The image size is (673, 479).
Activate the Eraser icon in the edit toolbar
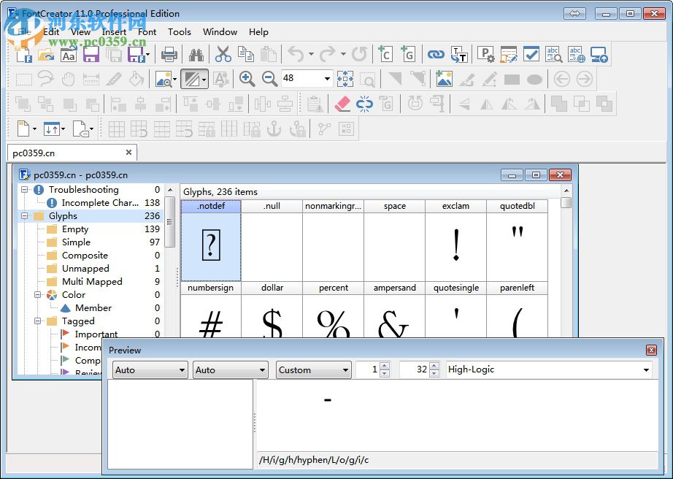[341, 104]
